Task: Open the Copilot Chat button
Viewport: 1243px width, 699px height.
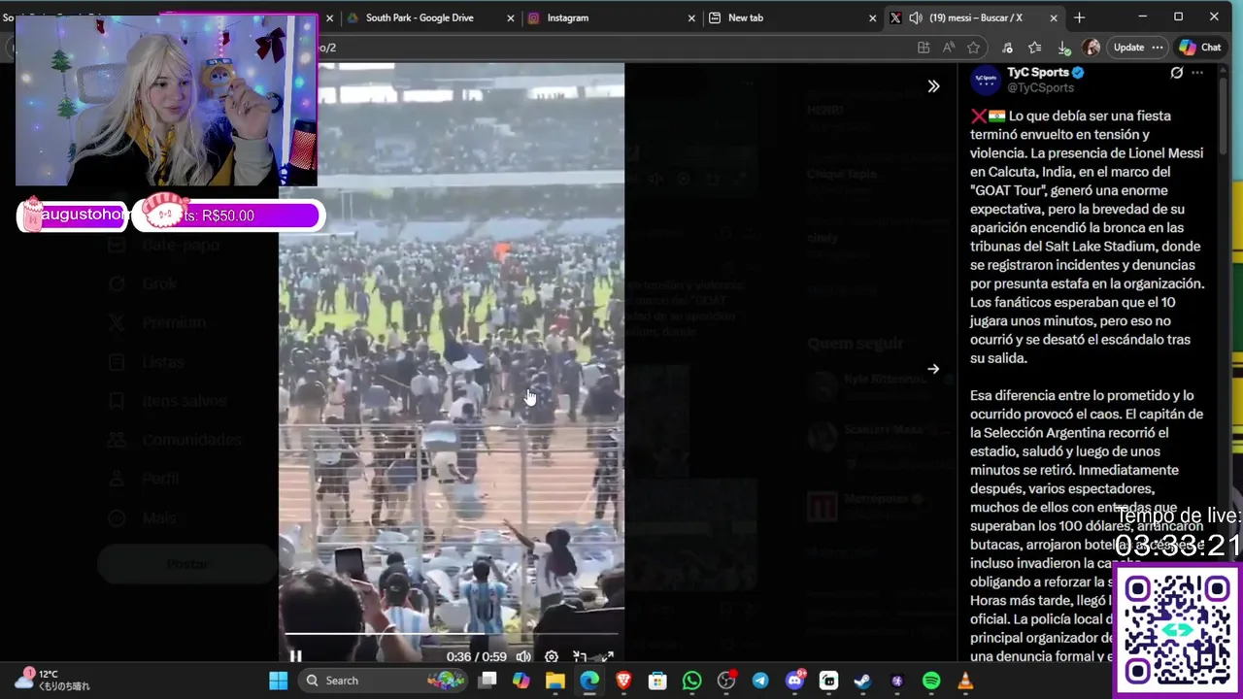Action: click(1200, 48)
